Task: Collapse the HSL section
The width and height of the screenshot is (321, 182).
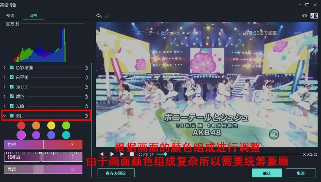Action: (5, 116)
